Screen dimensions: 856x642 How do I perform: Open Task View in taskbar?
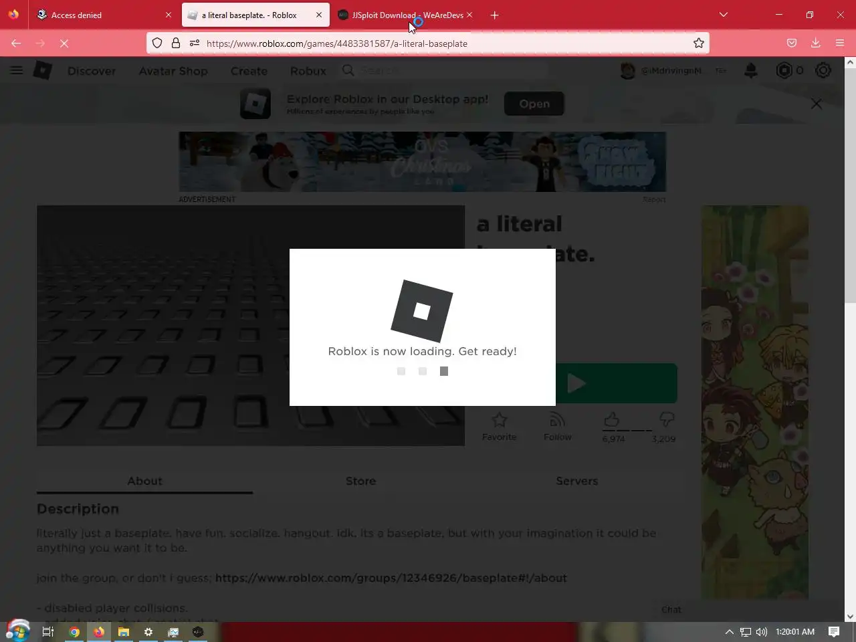[48, 631]
